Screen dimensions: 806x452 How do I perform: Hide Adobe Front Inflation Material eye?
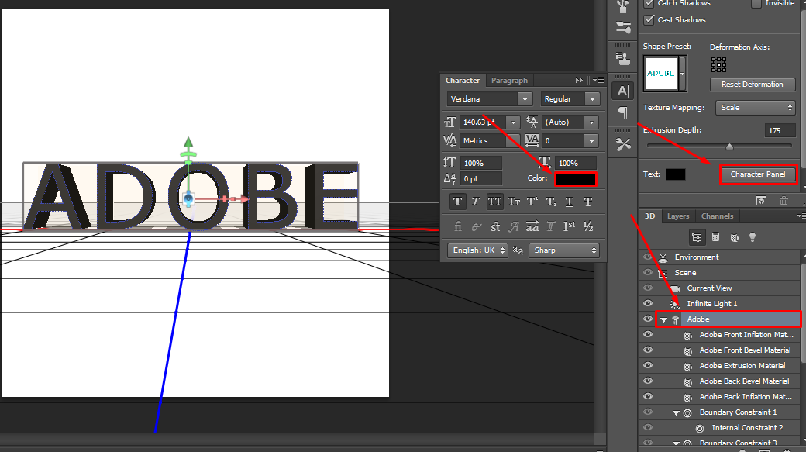pos(648,334)
